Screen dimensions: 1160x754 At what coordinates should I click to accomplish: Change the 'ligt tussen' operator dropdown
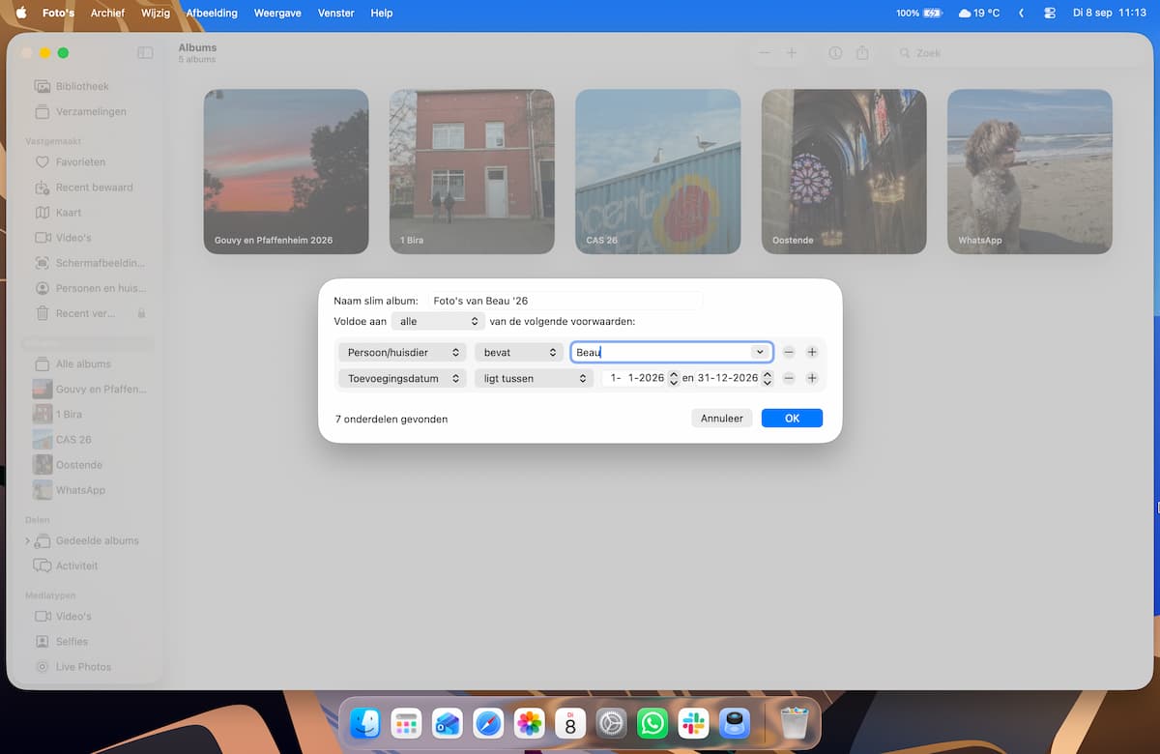point(534,379)
